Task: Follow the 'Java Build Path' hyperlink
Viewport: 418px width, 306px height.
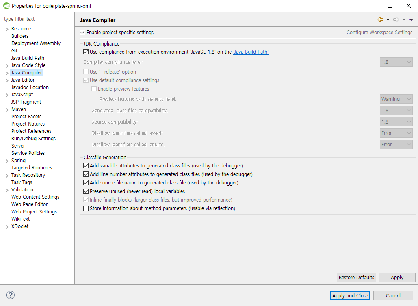Action: click(251, 52)
